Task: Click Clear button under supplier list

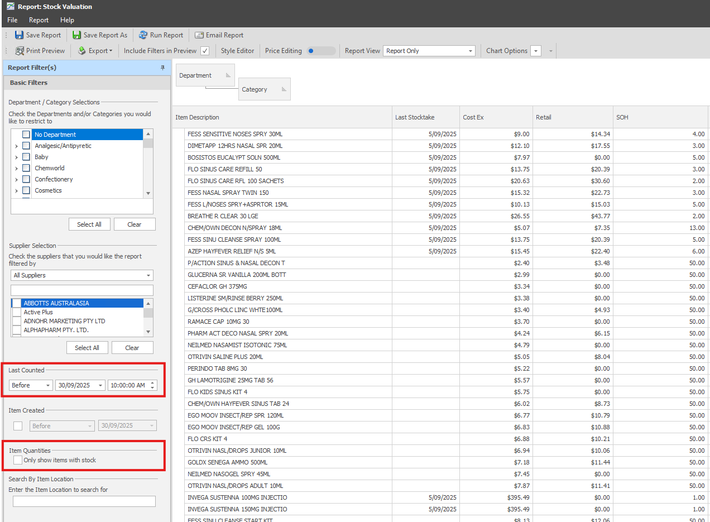Action: (x=132, y=348)
